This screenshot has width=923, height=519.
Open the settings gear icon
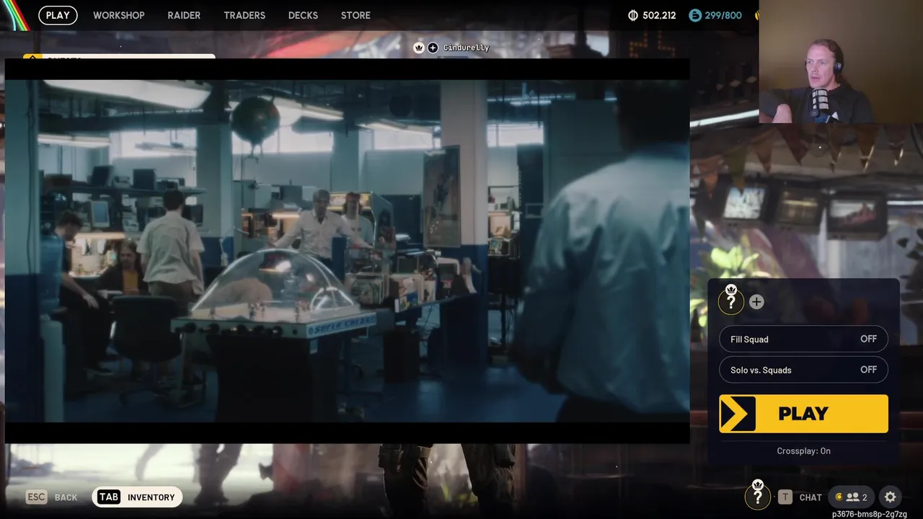pyautogui.click(x=891, y=497)
